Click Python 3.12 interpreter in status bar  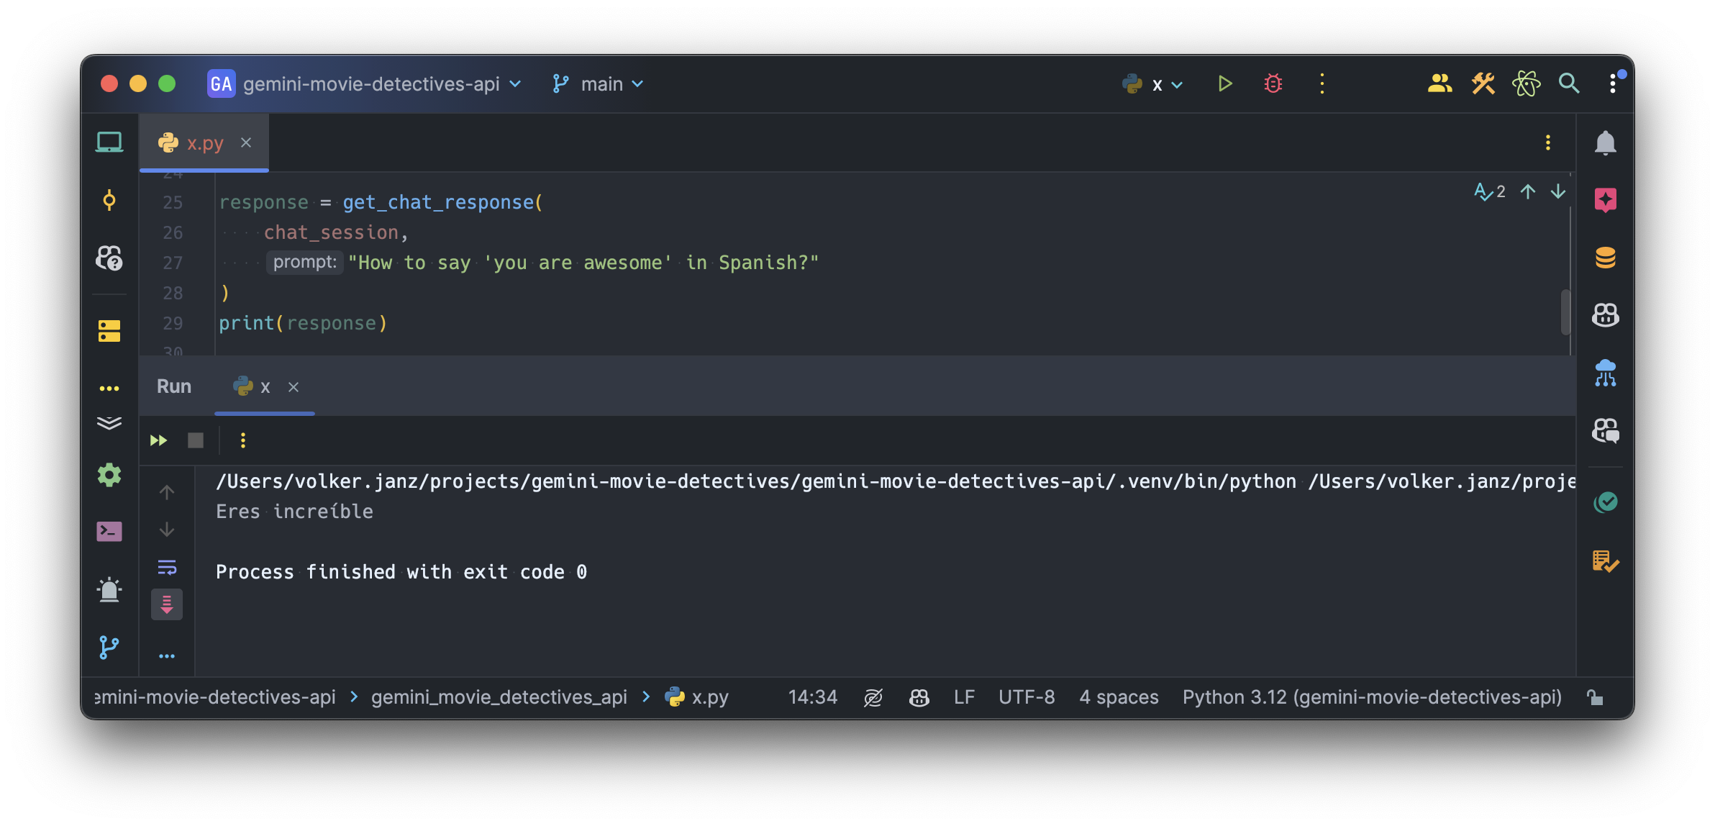[x=1371, y=697]
